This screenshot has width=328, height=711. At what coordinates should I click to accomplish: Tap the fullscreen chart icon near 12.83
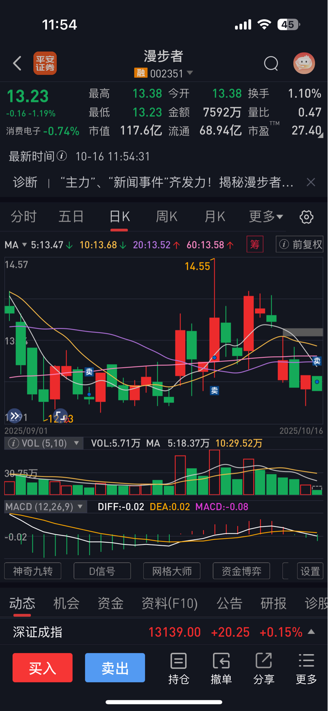click(x=60, y=416)
